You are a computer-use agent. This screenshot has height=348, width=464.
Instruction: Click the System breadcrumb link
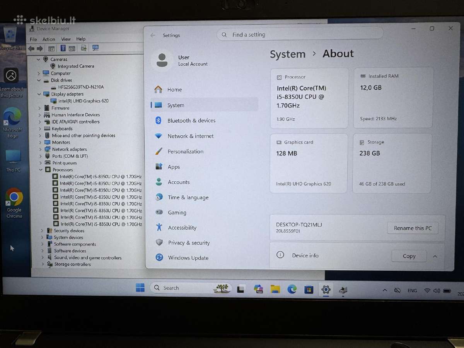288,54
